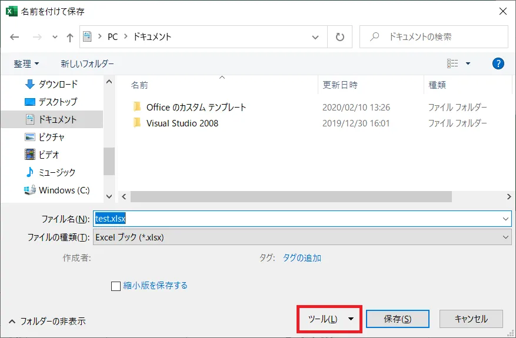Select ピクチャ in the navigation pane

(51, 137)
